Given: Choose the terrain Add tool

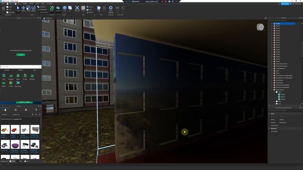Looking at the screenshot, I should point(4,76).
